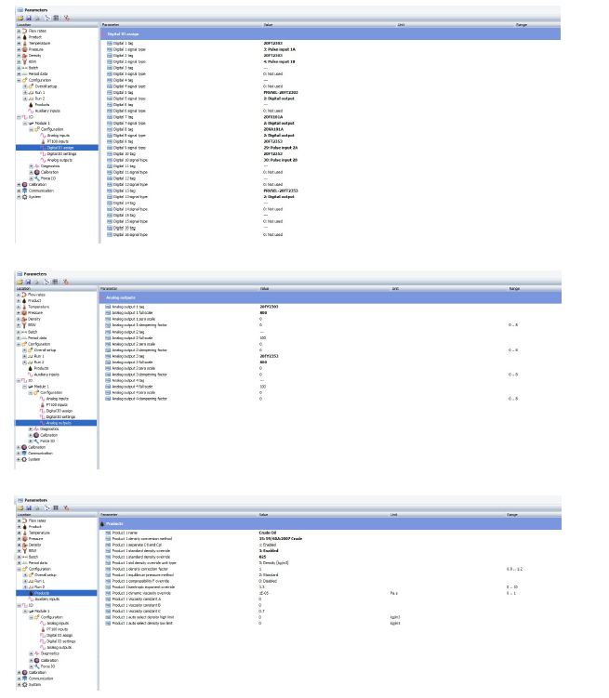Click the Density icon in Analog outputs panel tree
The width and height of the screenshot is (609, 698).
pos(24,319)
